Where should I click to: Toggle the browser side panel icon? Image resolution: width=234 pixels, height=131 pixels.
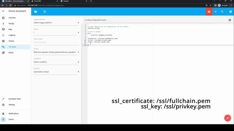click(215, 5)
